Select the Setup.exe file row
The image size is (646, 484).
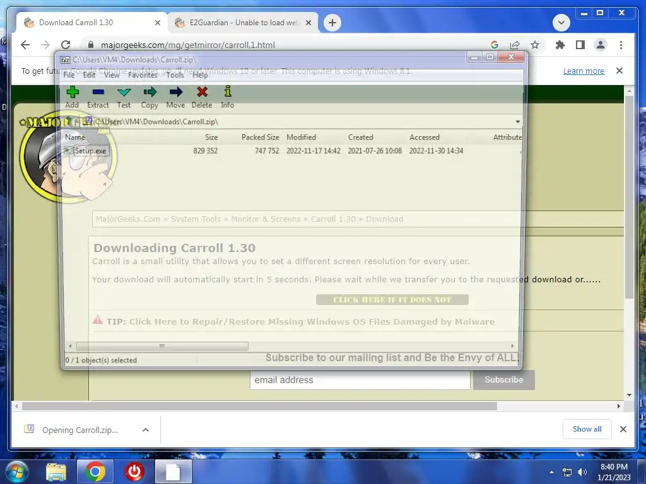click(x=293, y=151)
